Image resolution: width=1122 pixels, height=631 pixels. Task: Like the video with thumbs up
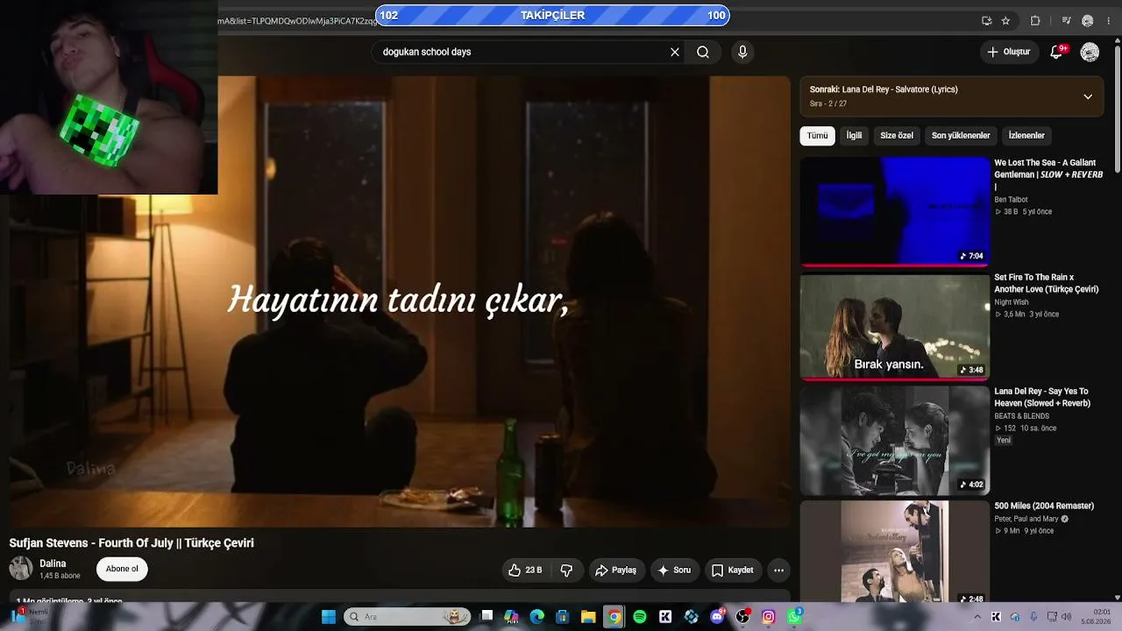525,570
